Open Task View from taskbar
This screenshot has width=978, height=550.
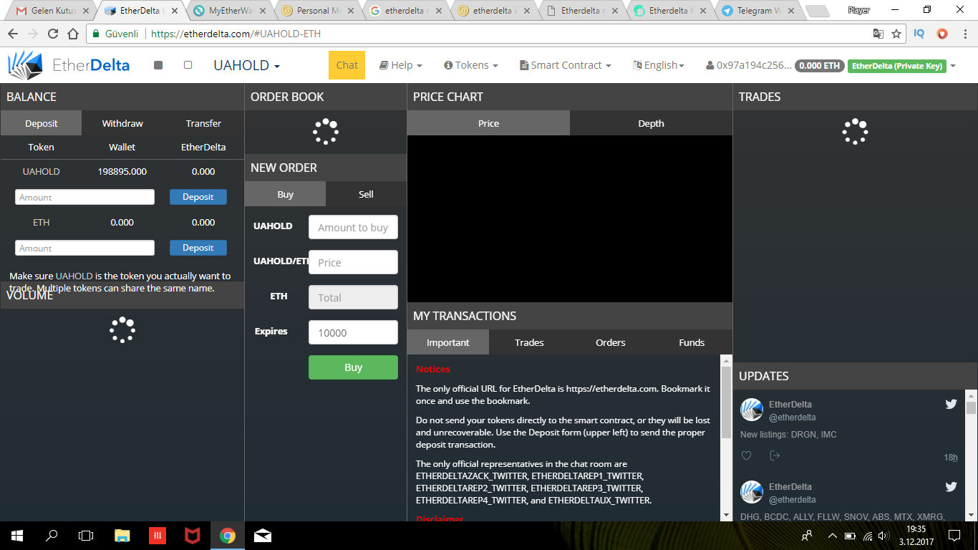[x=86, y=535]
